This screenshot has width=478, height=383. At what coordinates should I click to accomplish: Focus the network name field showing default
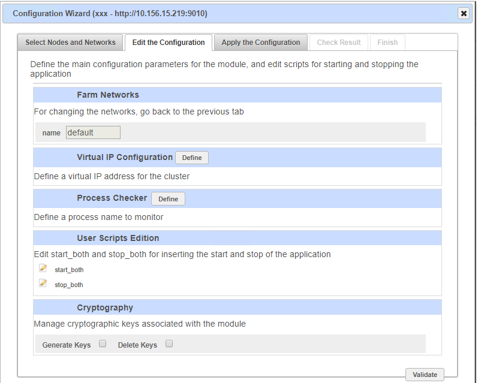point(93,132)
